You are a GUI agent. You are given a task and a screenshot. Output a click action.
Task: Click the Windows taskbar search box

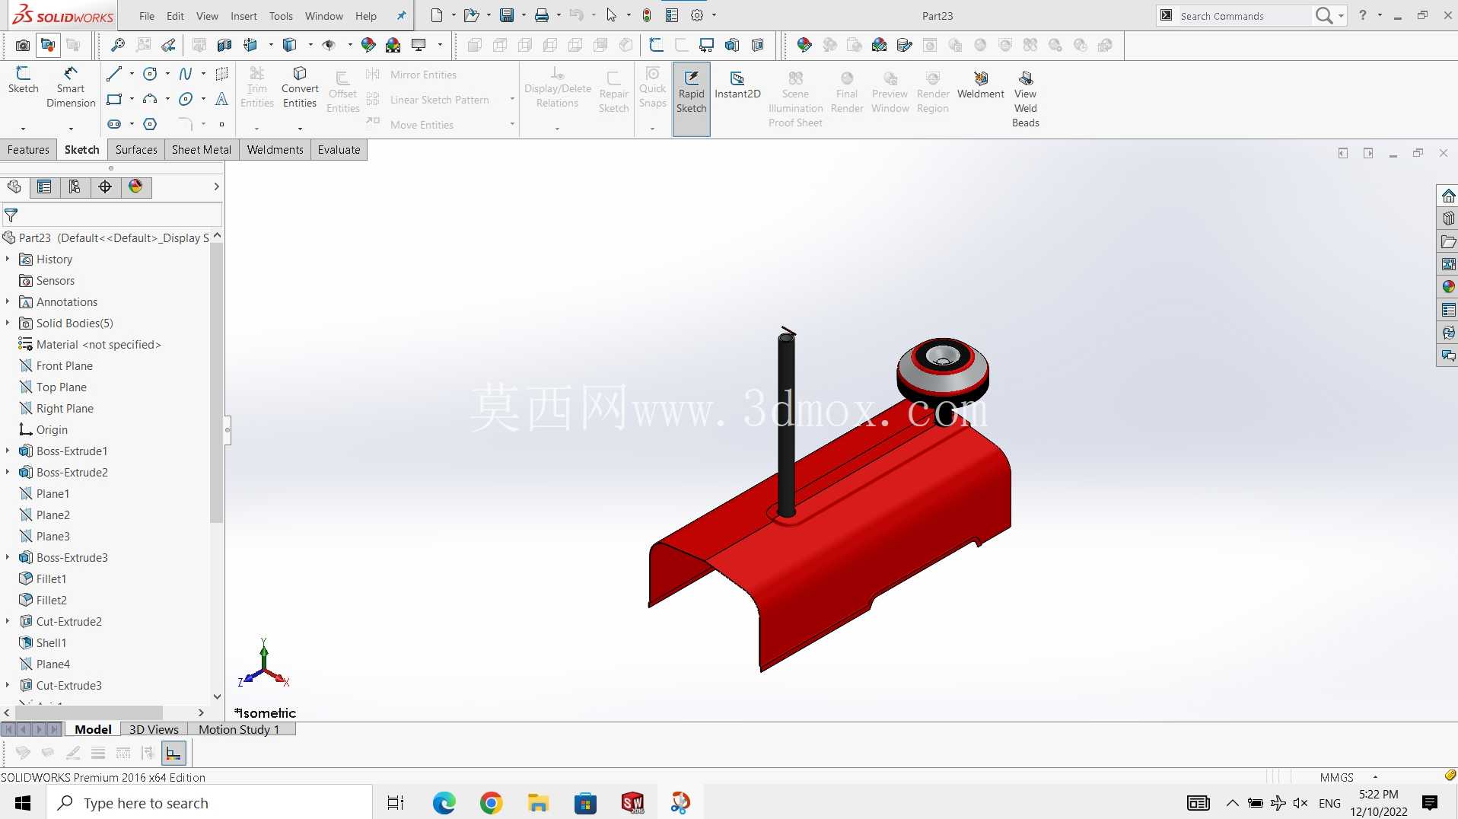(x=209, y=802)
